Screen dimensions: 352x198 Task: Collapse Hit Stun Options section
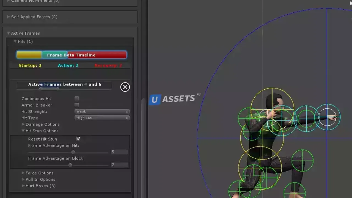click(x=40, y=131)
